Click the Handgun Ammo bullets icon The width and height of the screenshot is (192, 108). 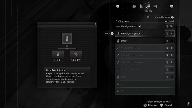[118, 26]
